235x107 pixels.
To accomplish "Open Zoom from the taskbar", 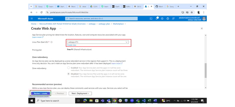I will click(x=132, y=101).
